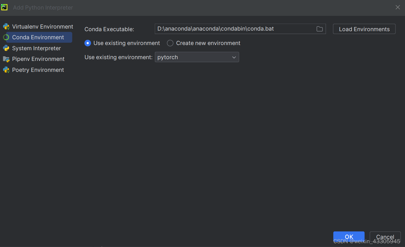
Task: Click Load Environments button
Action: pyautogui.click(x=364, y=29)
